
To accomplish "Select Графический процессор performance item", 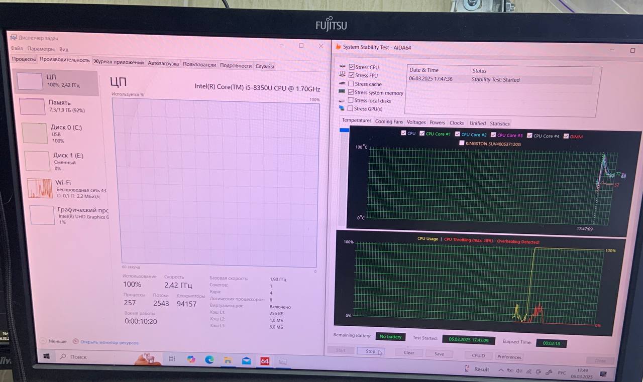I will pyautogui.click(x=69, y=215).
